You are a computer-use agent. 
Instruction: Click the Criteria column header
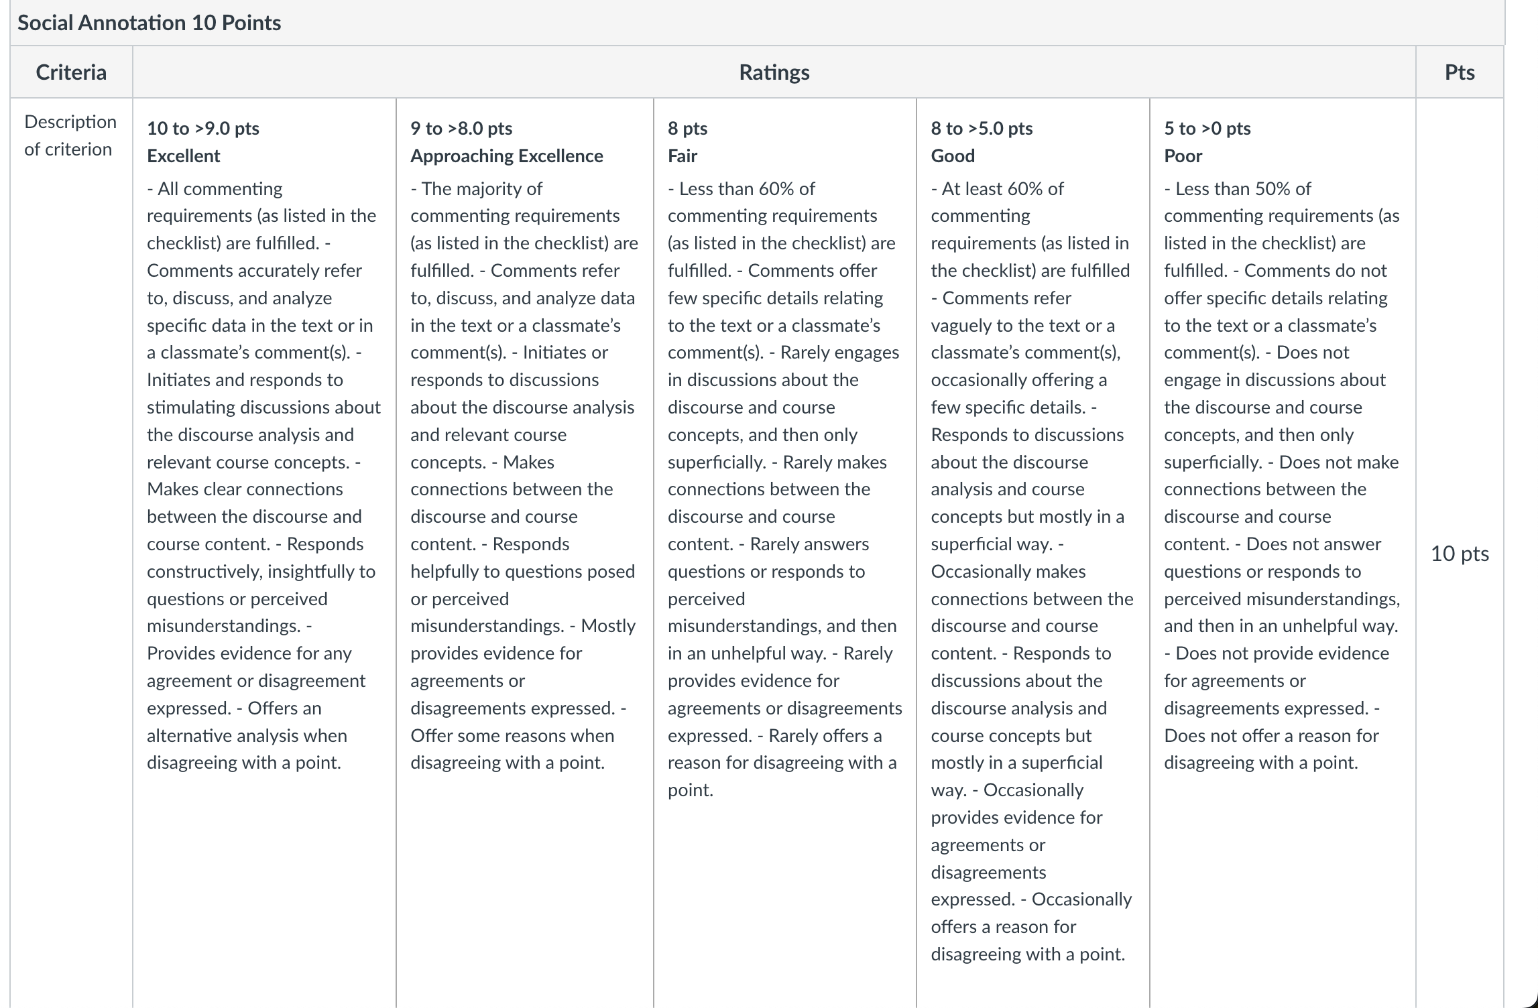pos(71,72)
